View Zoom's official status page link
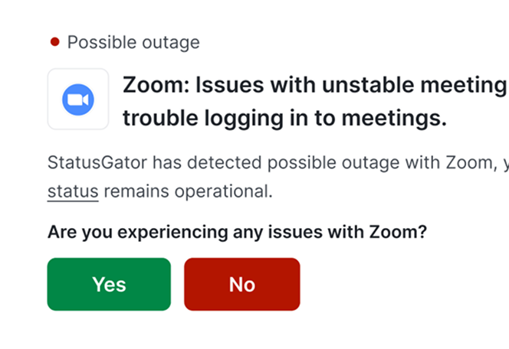Image resolution: width=509 pixels, height=349 pixels. coord(73,191)
